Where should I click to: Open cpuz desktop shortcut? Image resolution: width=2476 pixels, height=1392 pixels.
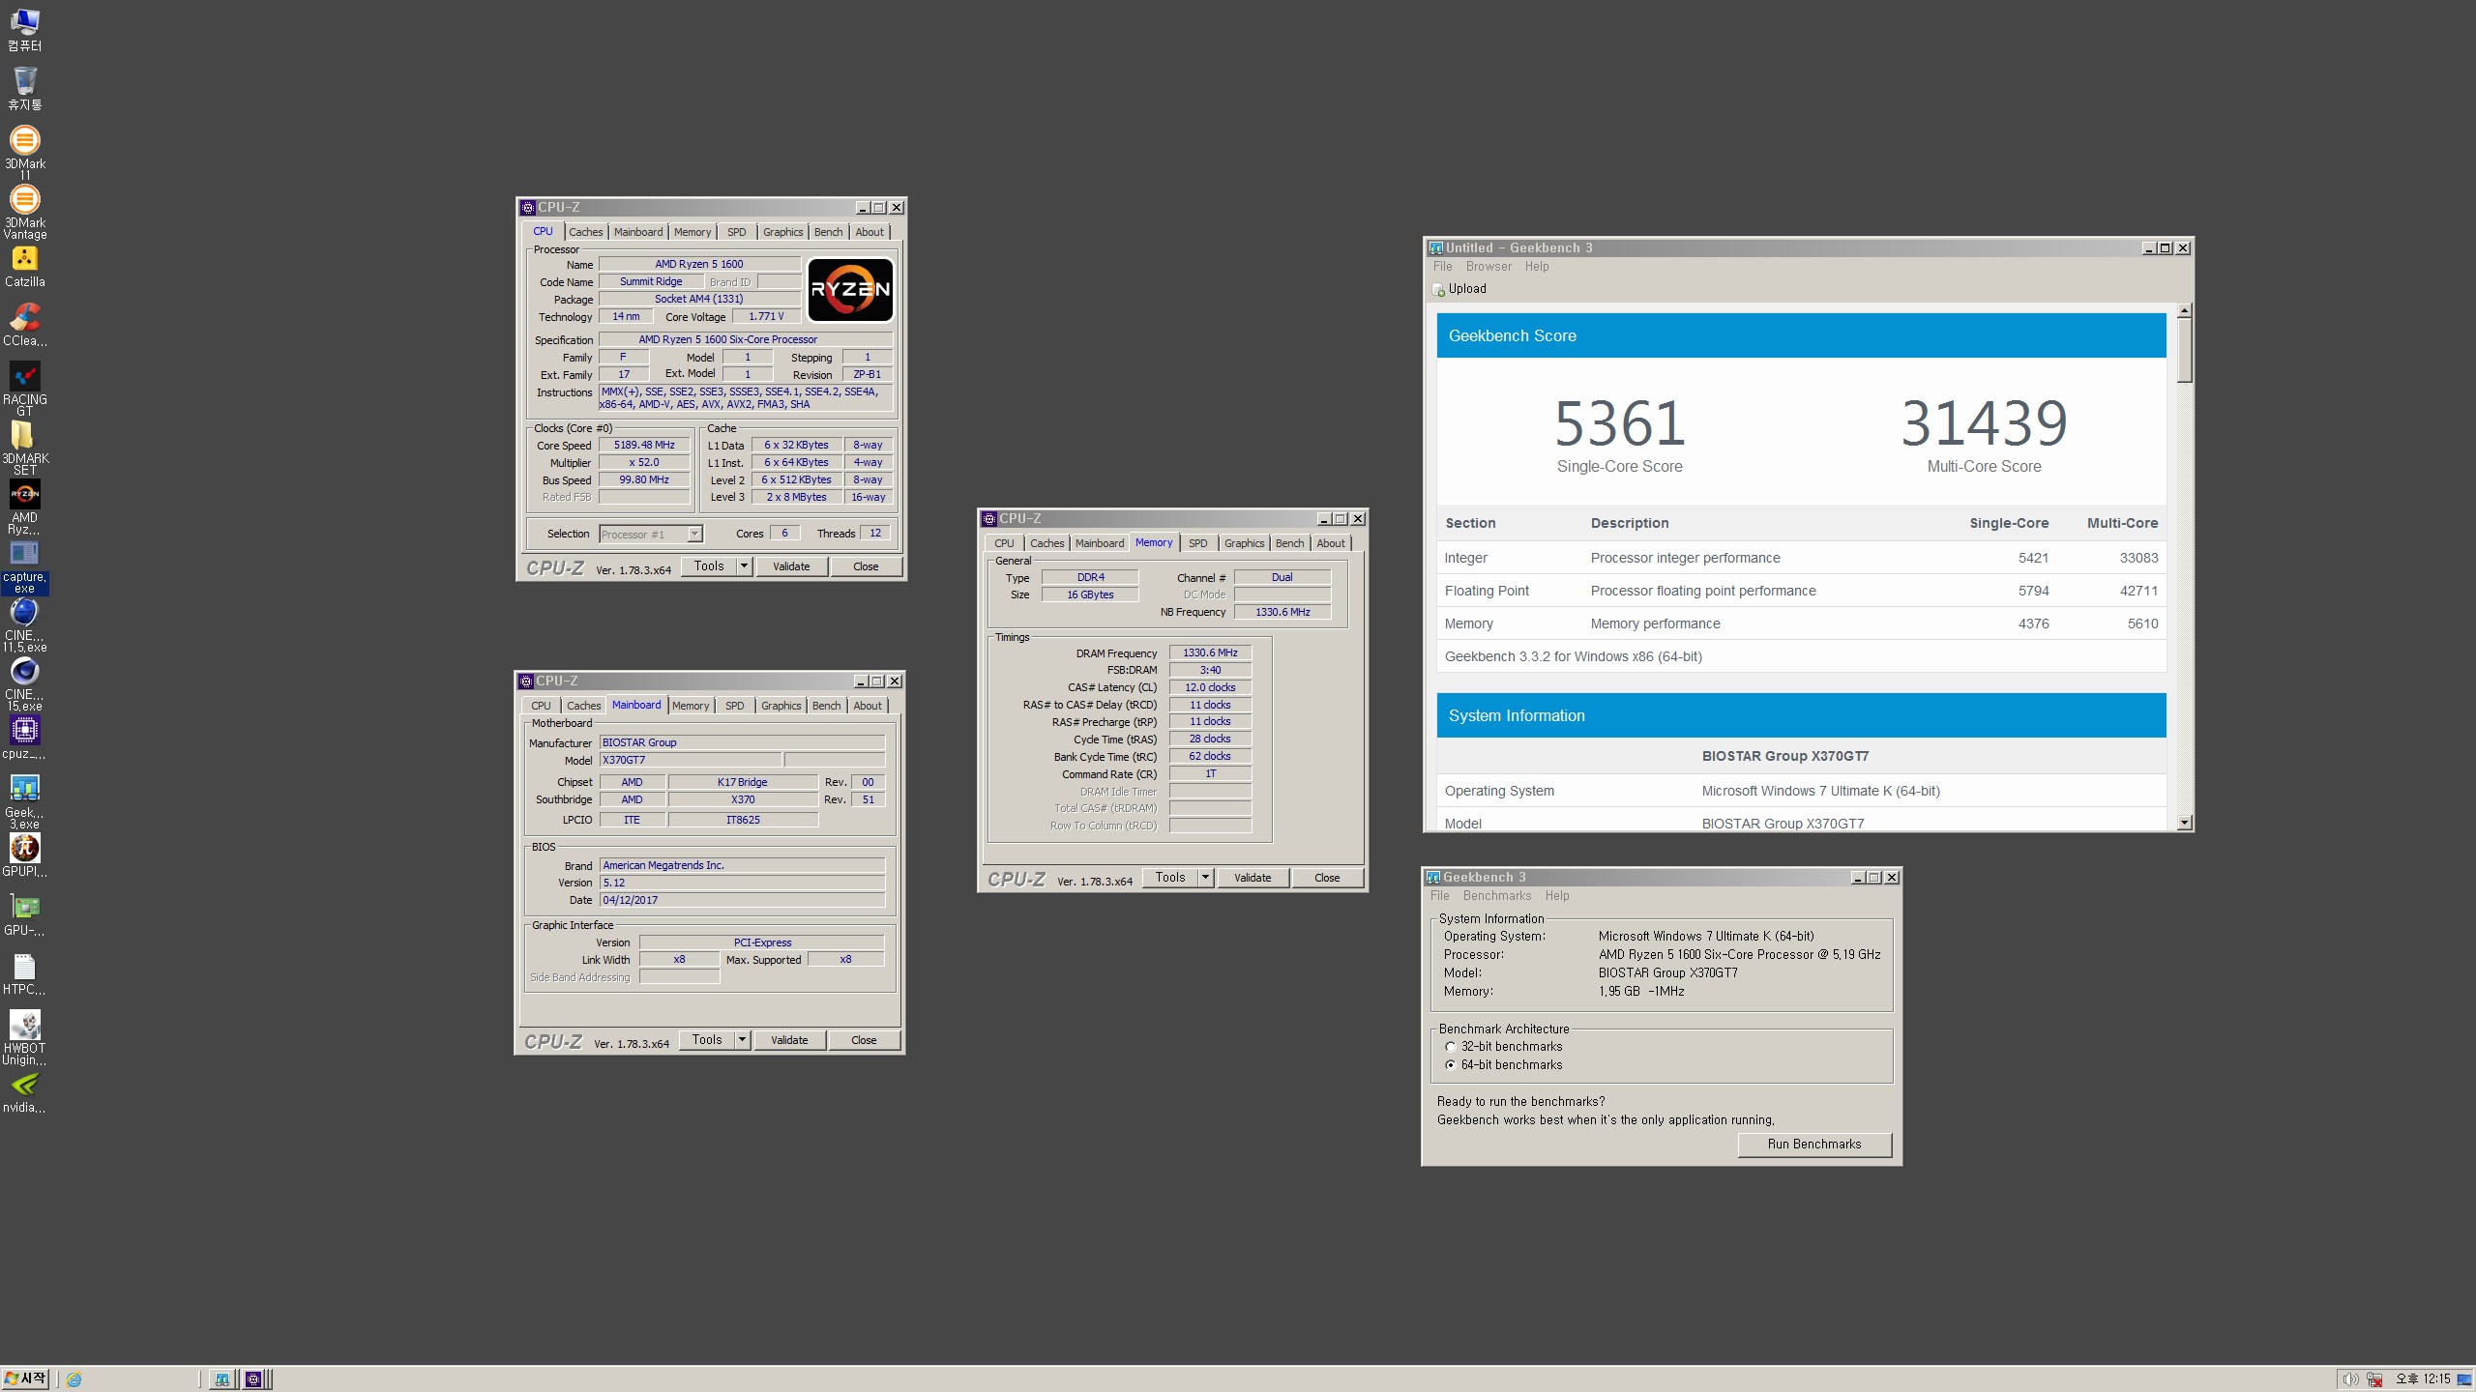[24, 739]
